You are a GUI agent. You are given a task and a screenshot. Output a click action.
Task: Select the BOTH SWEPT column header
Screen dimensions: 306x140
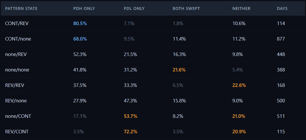[x=186, y=8]
